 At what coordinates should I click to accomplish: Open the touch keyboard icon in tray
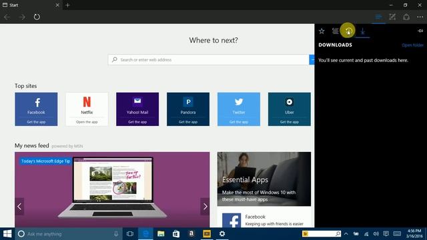point(397,234)
